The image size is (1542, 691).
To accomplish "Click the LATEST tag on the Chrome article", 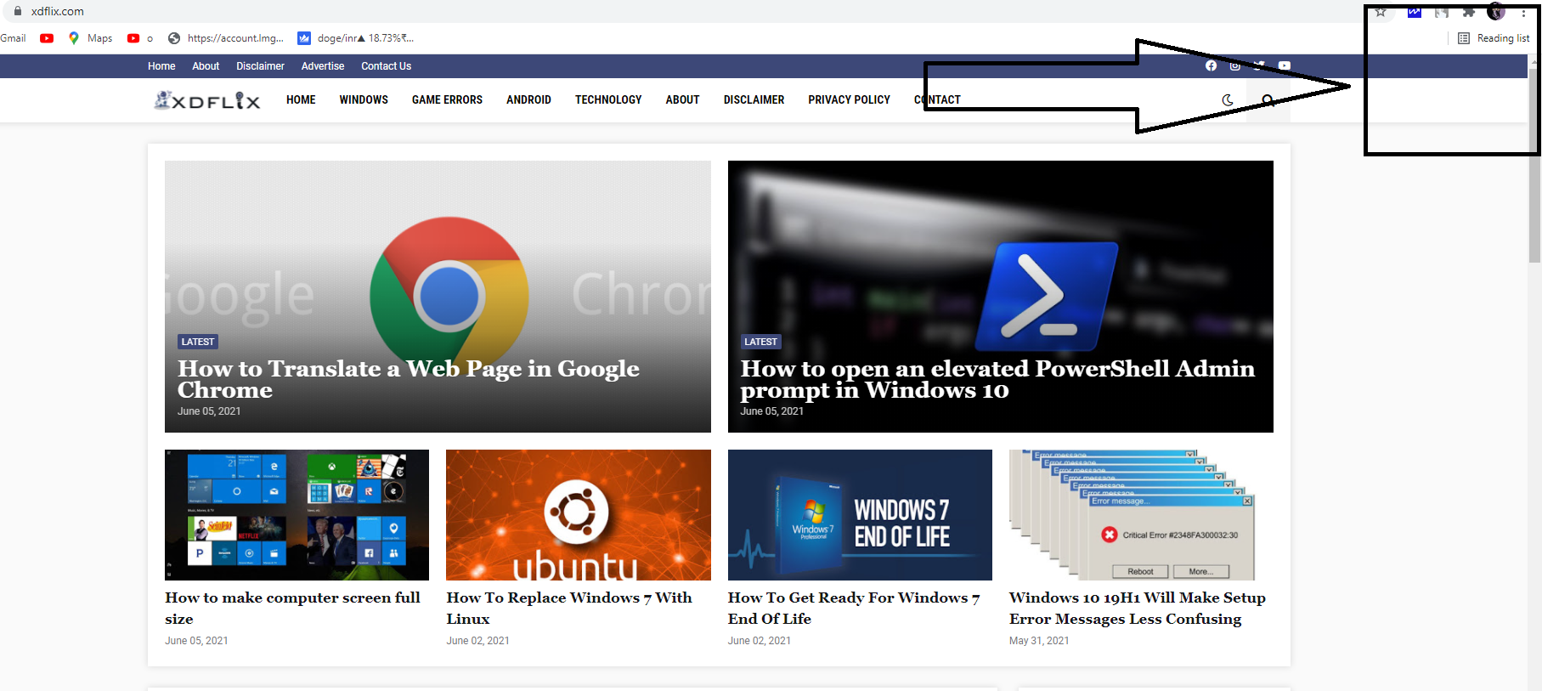I will coord(198,342).
